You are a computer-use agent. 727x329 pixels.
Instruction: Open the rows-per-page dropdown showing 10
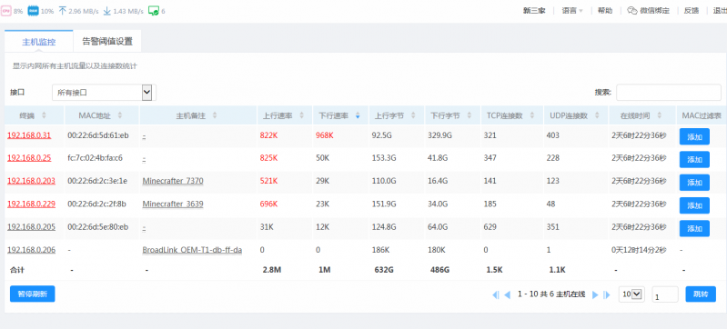(631, 294)
